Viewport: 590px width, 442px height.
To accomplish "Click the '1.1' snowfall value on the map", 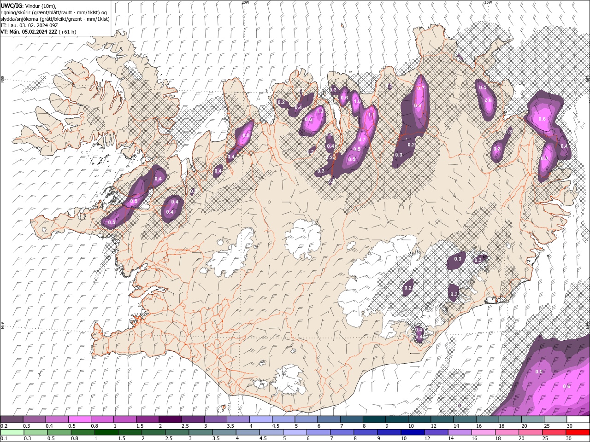I will (x=372, y=115).
